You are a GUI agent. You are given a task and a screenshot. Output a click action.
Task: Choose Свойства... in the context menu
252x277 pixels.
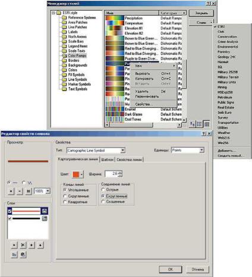153,104
